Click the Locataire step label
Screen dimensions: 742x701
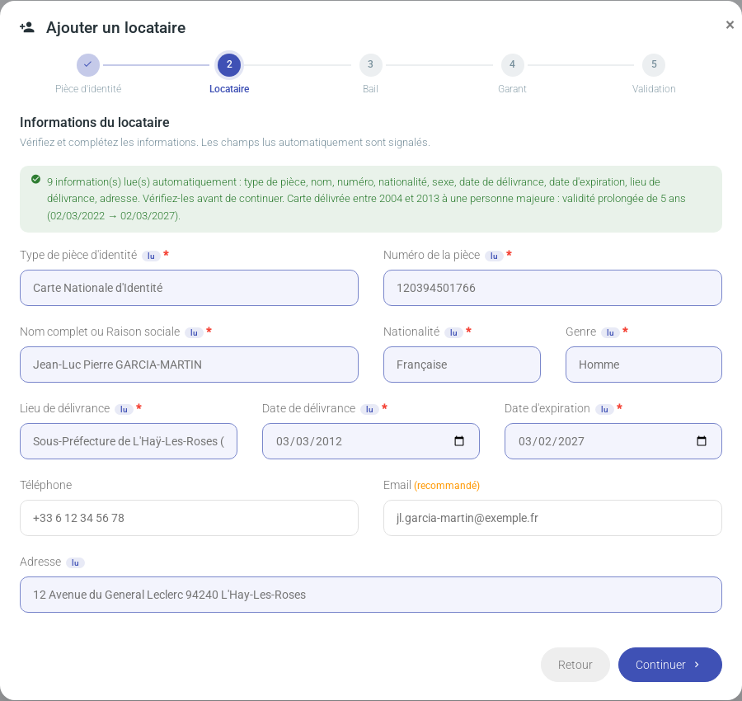pos(229,89)
